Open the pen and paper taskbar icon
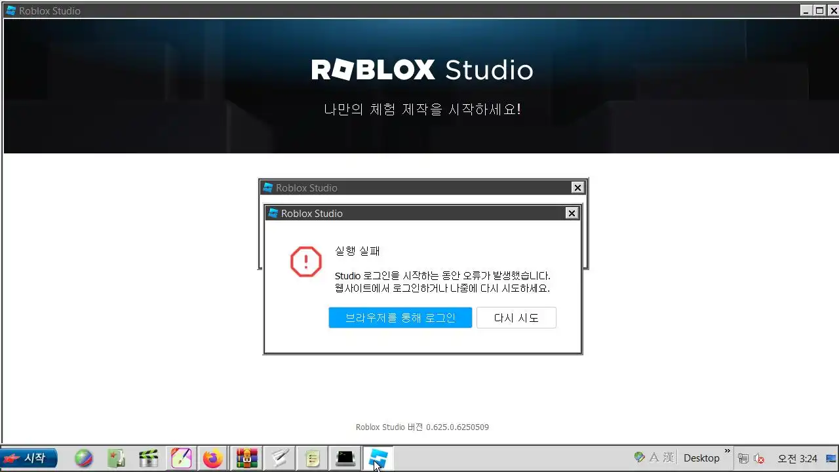Image resolution: width=839 pixels, height=472 pixels. click(x=281, y=458)
